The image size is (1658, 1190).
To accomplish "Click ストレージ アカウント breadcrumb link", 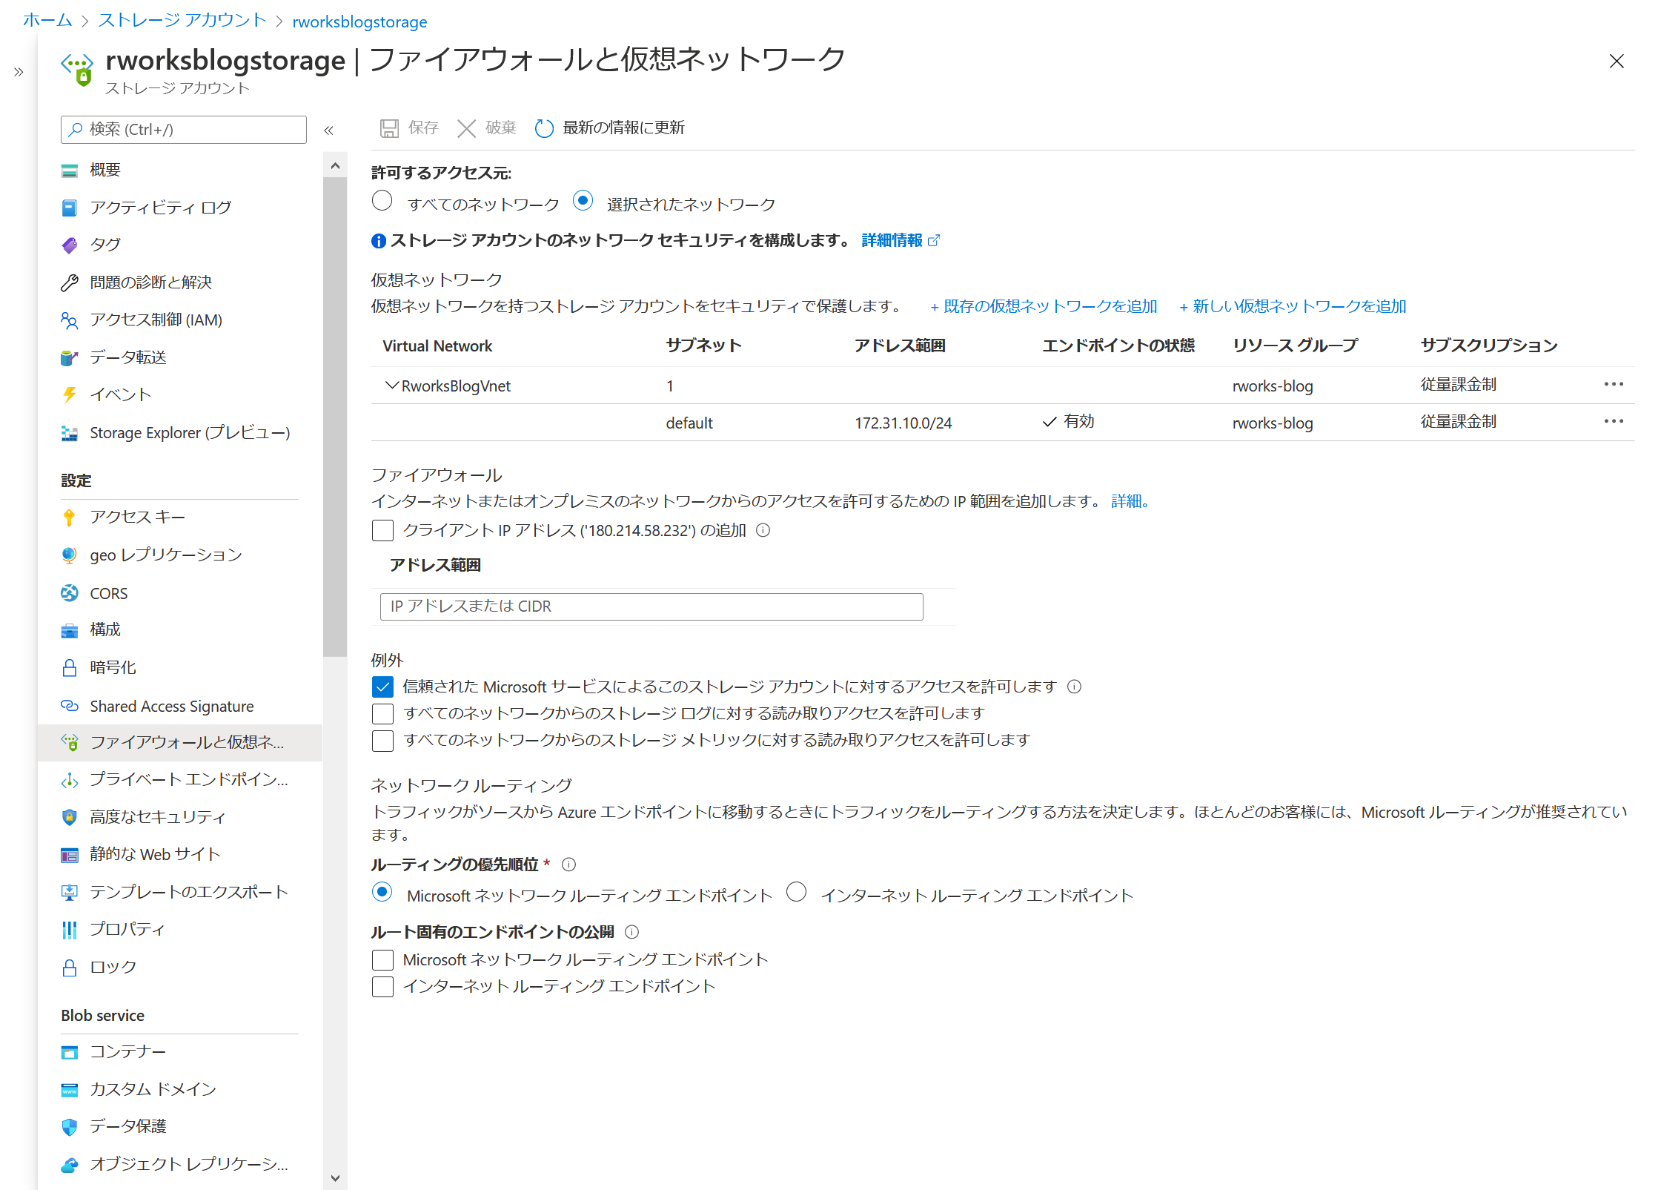I will click(x=182, y=20).
